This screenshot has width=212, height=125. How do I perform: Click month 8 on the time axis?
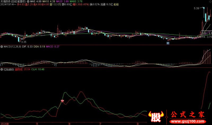pos(138,124)
